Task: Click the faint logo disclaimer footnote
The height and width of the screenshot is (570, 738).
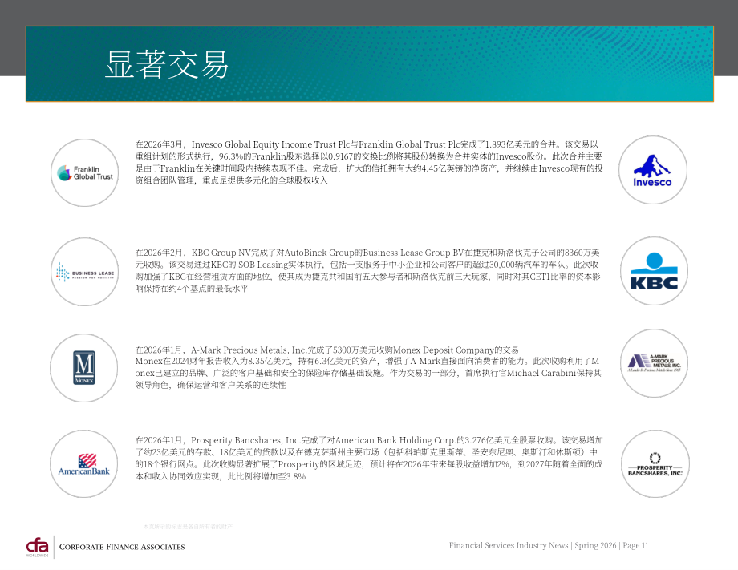Action: point(188,527)
